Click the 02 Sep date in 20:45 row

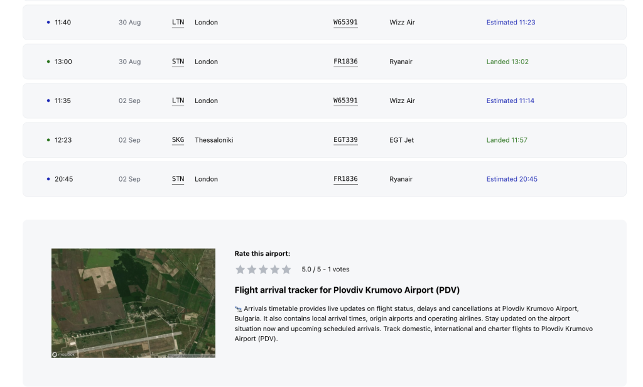pyautogui.click(x=129, y=179)
